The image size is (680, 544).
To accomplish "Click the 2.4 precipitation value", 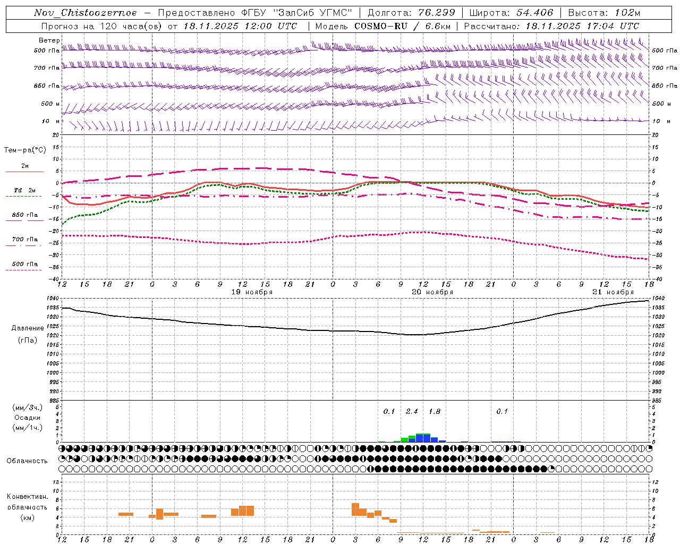I will (x=412, y=411).
